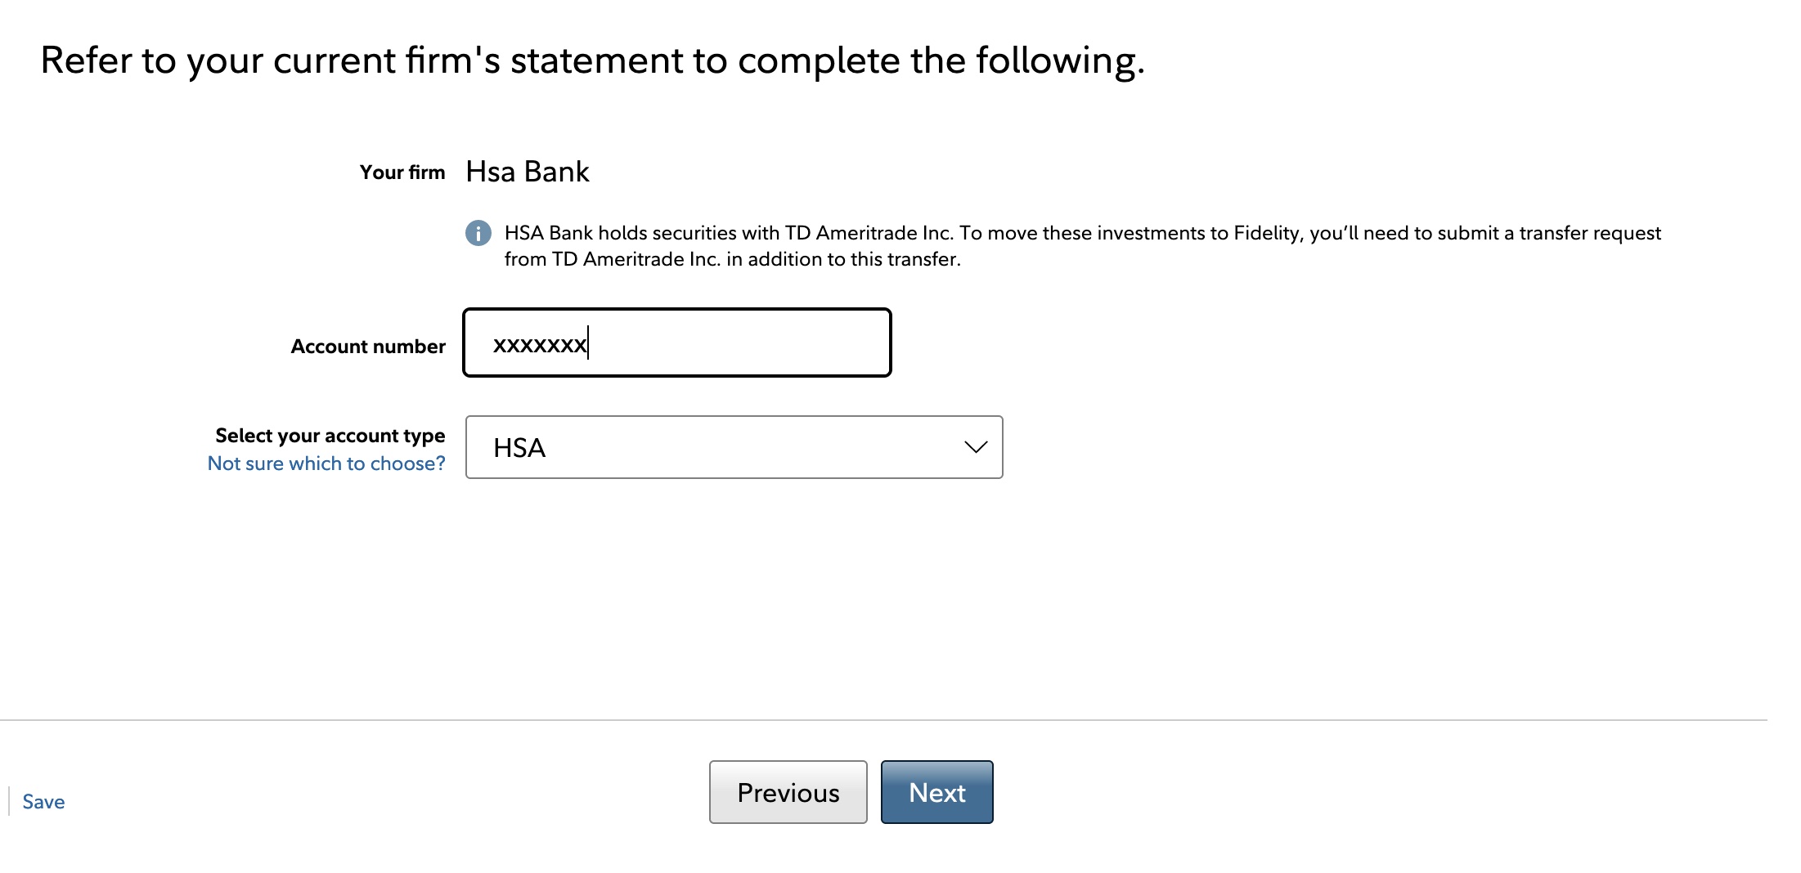Return to the prior step via Previous

(788, 791)
